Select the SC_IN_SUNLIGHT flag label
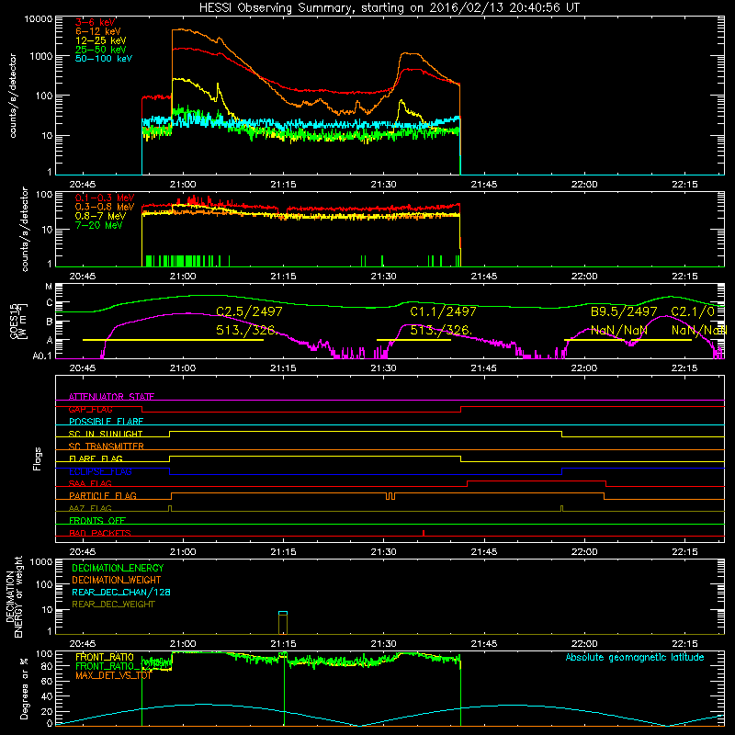This screenshot has width=735, height=735. pos(106,434)
